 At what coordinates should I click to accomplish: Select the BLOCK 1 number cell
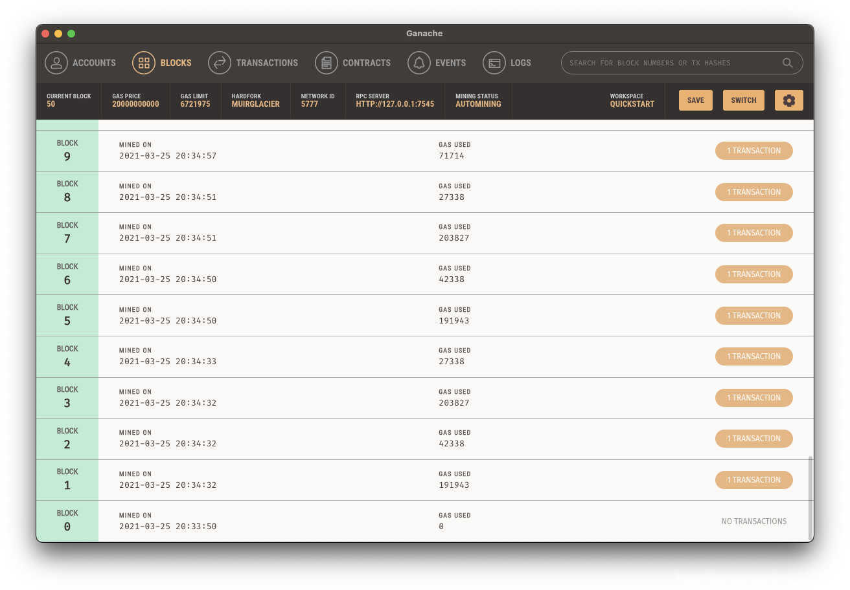pos(67,480)
